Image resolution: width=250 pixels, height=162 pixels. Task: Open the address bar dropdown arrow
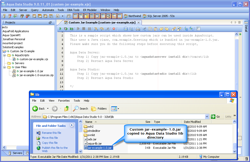[207, 117]
